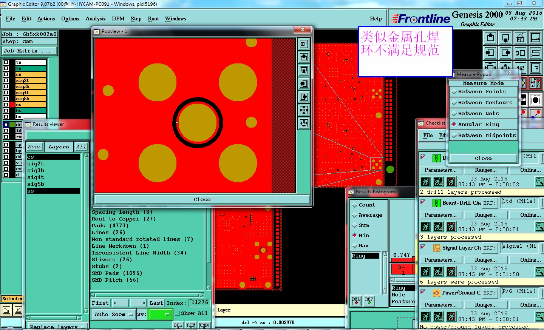Toggle the Board-Drill Check checkbox
This screenshot has height=330, width=544.
pyautogui.click(x=423, y=202)
